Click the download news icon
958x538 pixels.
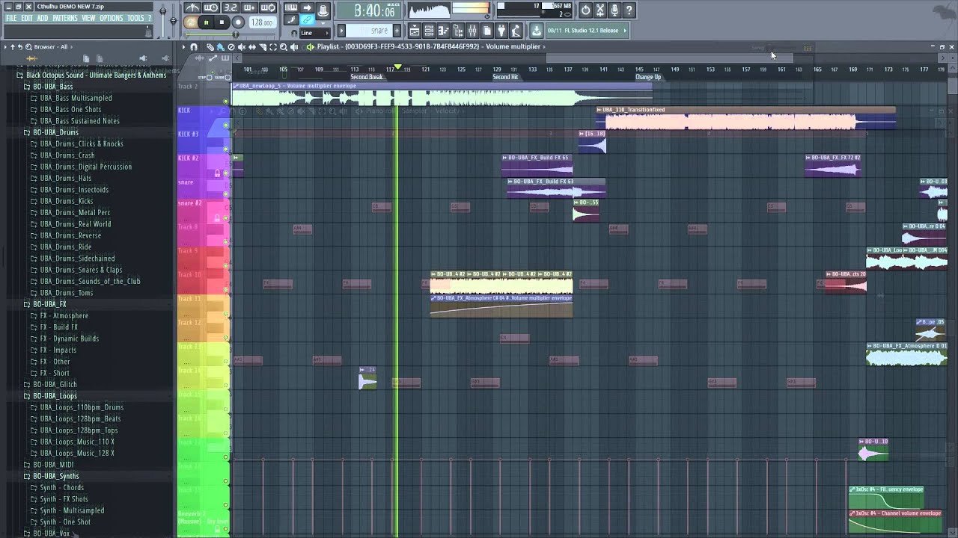(537, 31)
